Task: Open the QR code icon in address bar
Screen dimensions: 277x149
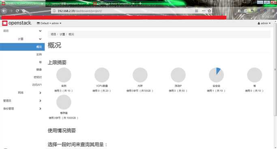Action: [x=196, y=11]
